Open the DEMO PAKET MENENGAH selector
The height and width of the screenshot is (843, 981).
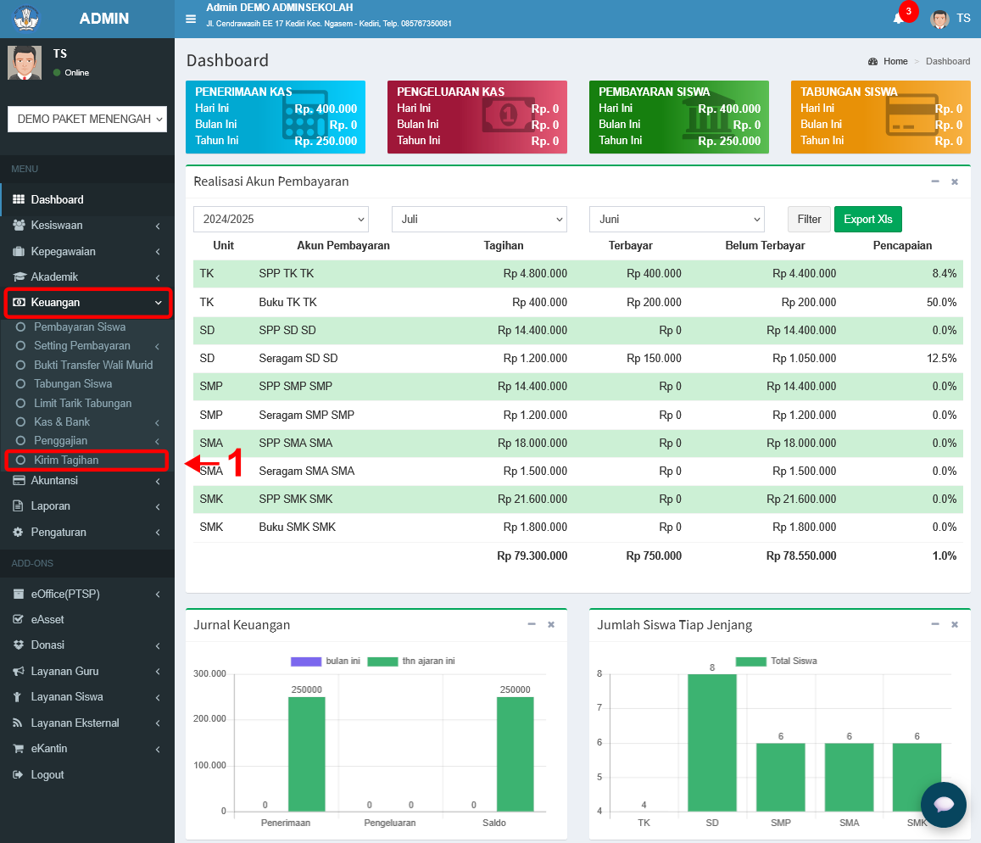(x=87, y=119)
